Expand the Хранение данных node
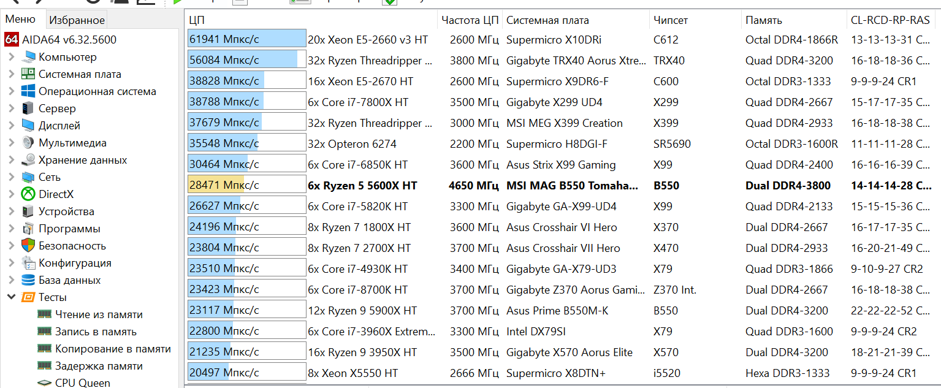This screenshot has height=388, width=941. tap(11, 160)
